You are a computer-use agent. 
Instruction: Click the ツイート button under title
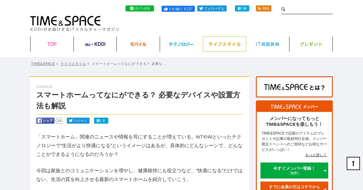coord(78,121)
